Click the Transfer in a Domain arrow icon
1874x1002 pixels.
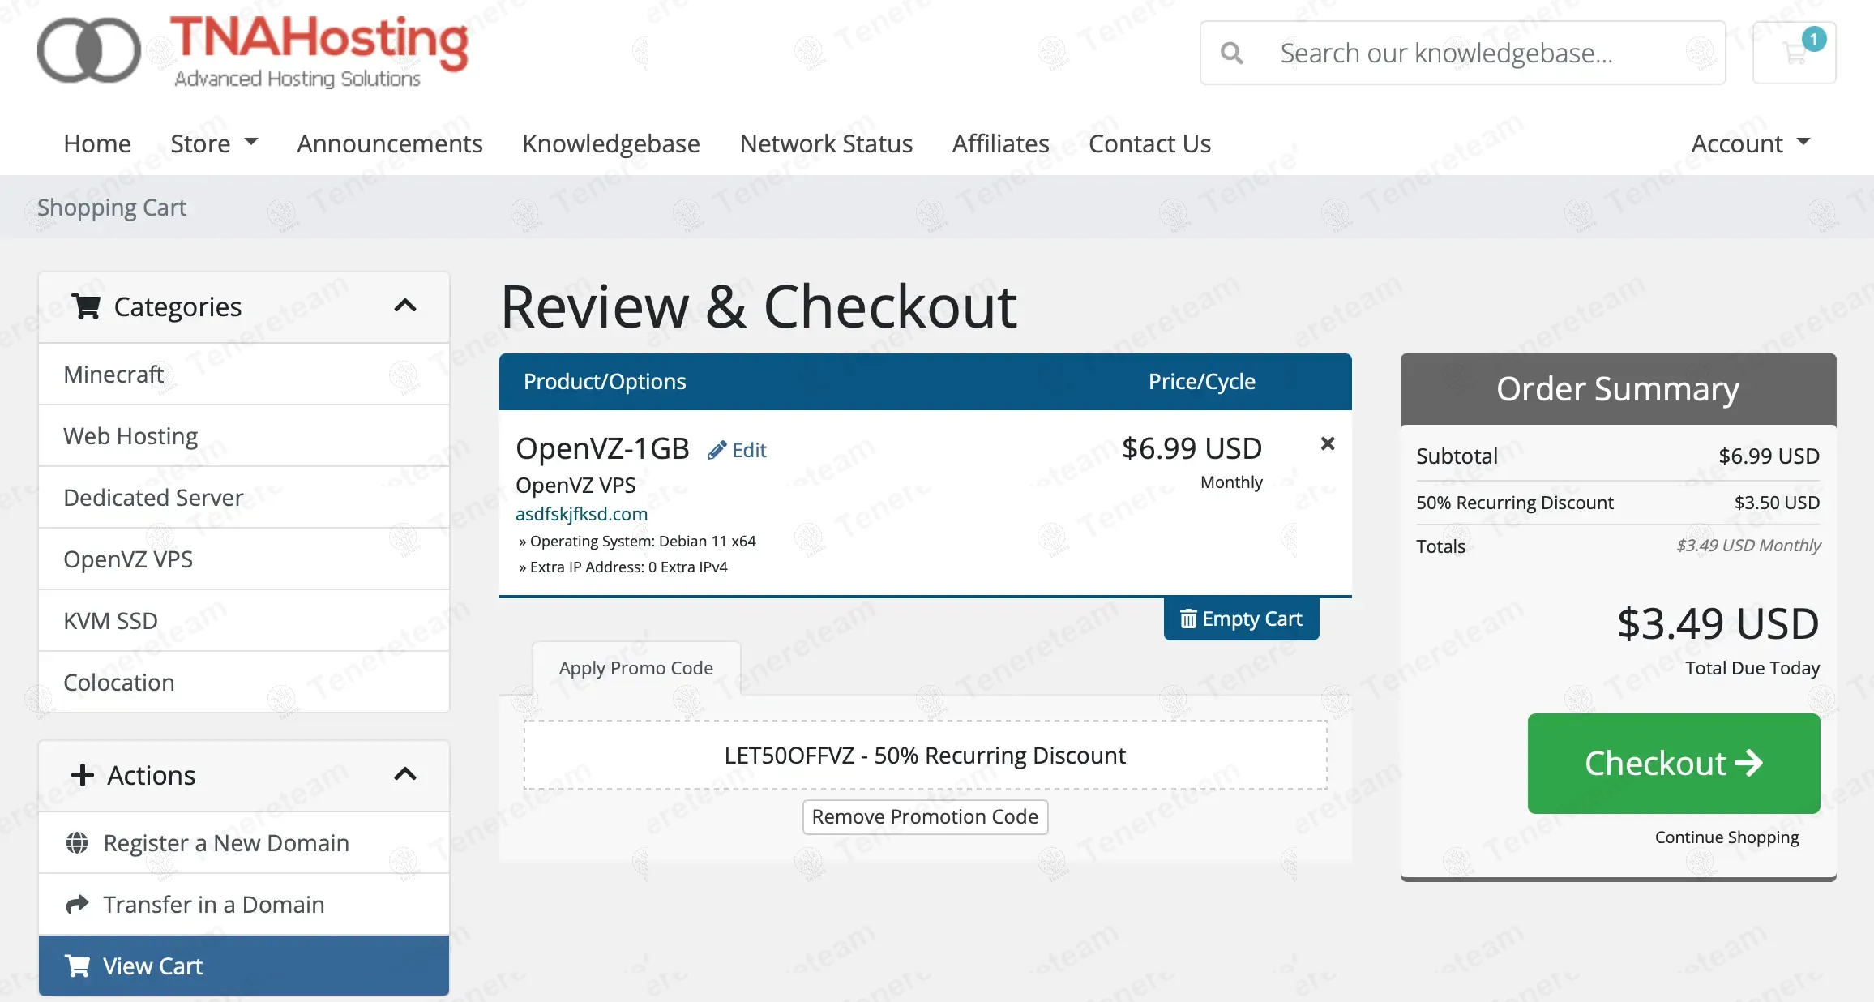(77, 905)
